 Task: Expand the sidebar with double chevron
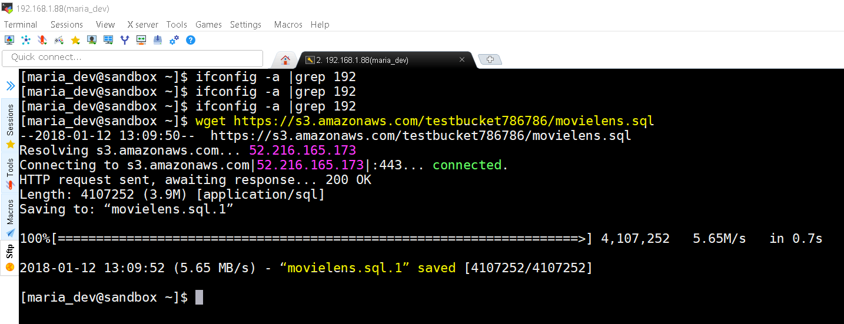(10, 86)
